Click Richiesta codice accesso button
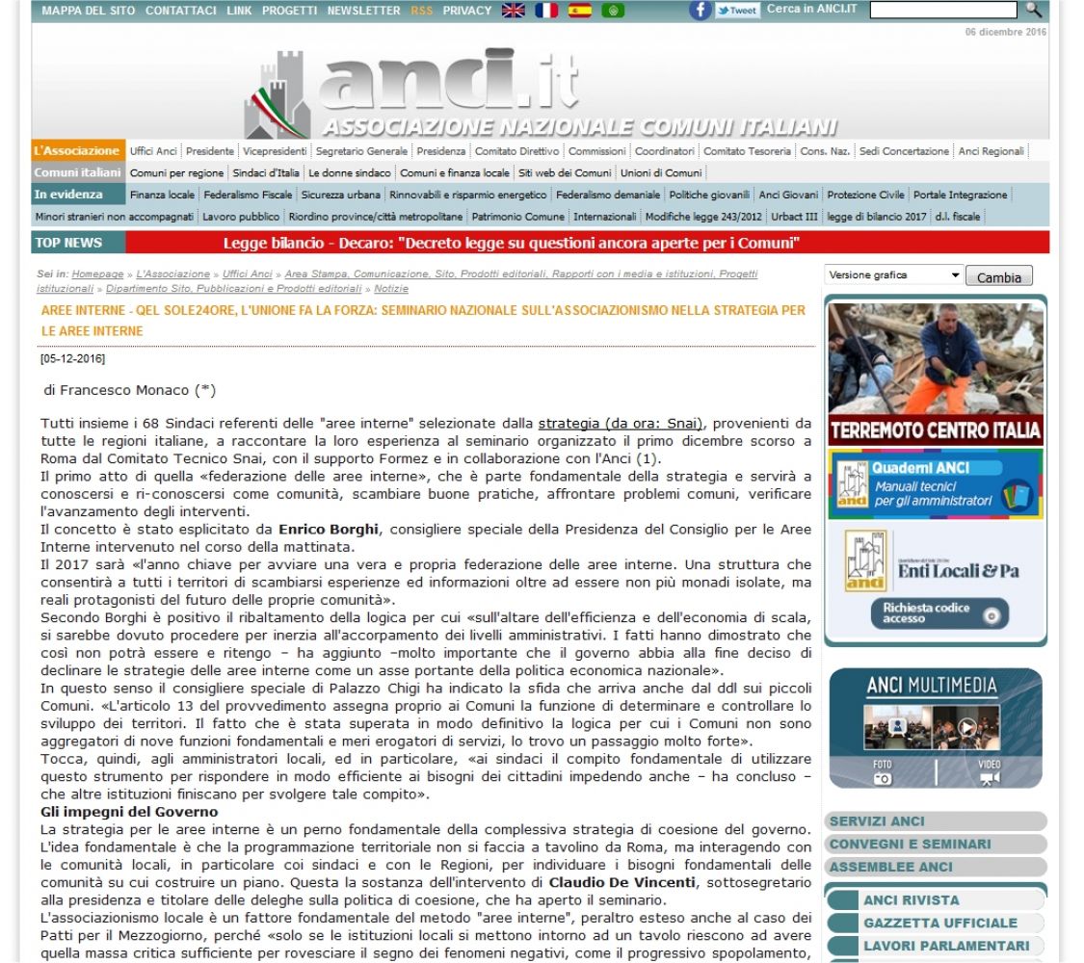This screenshot has width=1084, height=963. click(x=939, y=613)
